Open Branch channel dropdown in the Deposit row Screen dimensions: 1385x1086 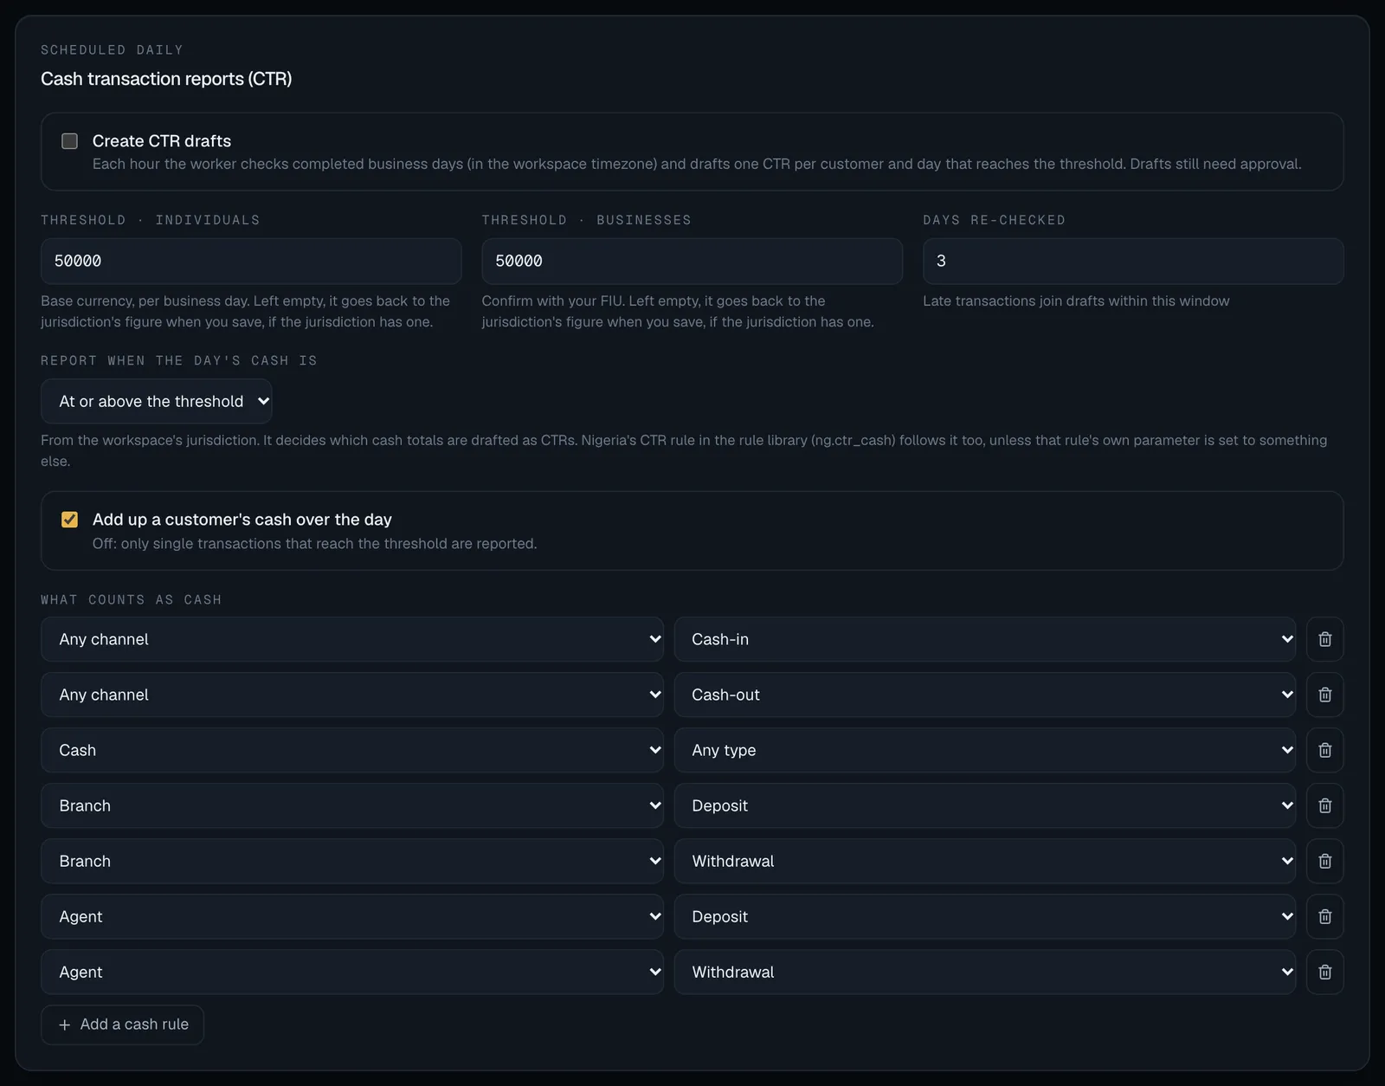(x=352, y=805)
